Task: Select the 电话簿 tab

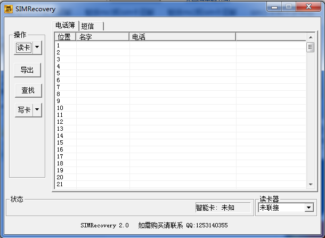Action: 66,26
